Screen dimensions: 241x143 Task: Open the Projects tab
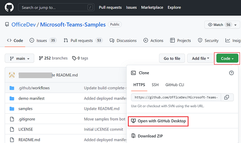(x=181, y=40)
